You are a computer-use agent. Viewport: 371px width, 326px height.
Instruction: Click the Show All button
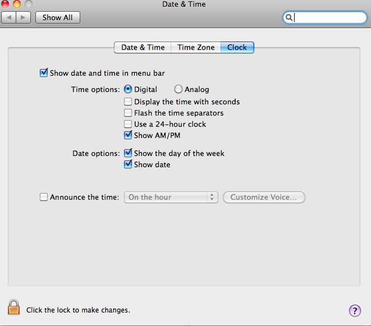[58, 17]
